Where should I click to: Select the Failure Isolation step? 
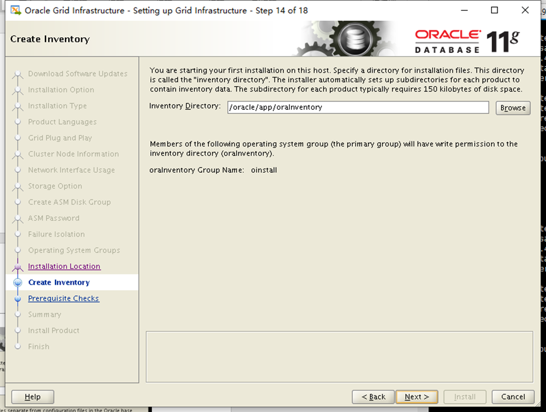pyautogui.click(x=56, y=234)
